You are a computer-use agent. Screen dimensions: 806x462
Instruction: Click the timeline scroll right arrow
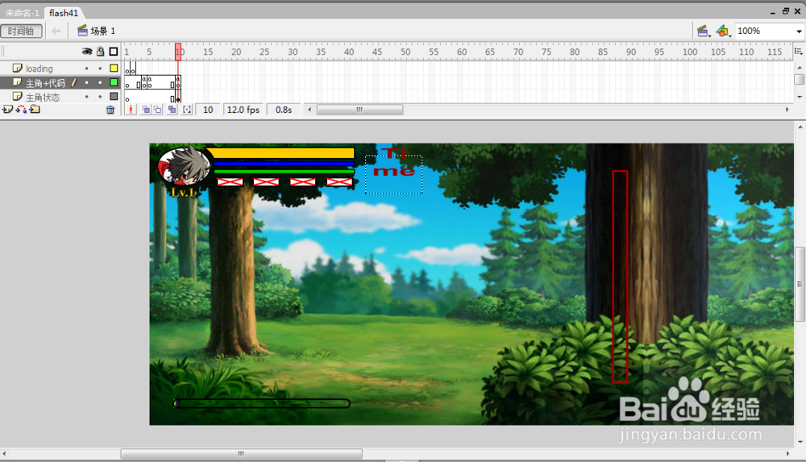click(787, 110)
